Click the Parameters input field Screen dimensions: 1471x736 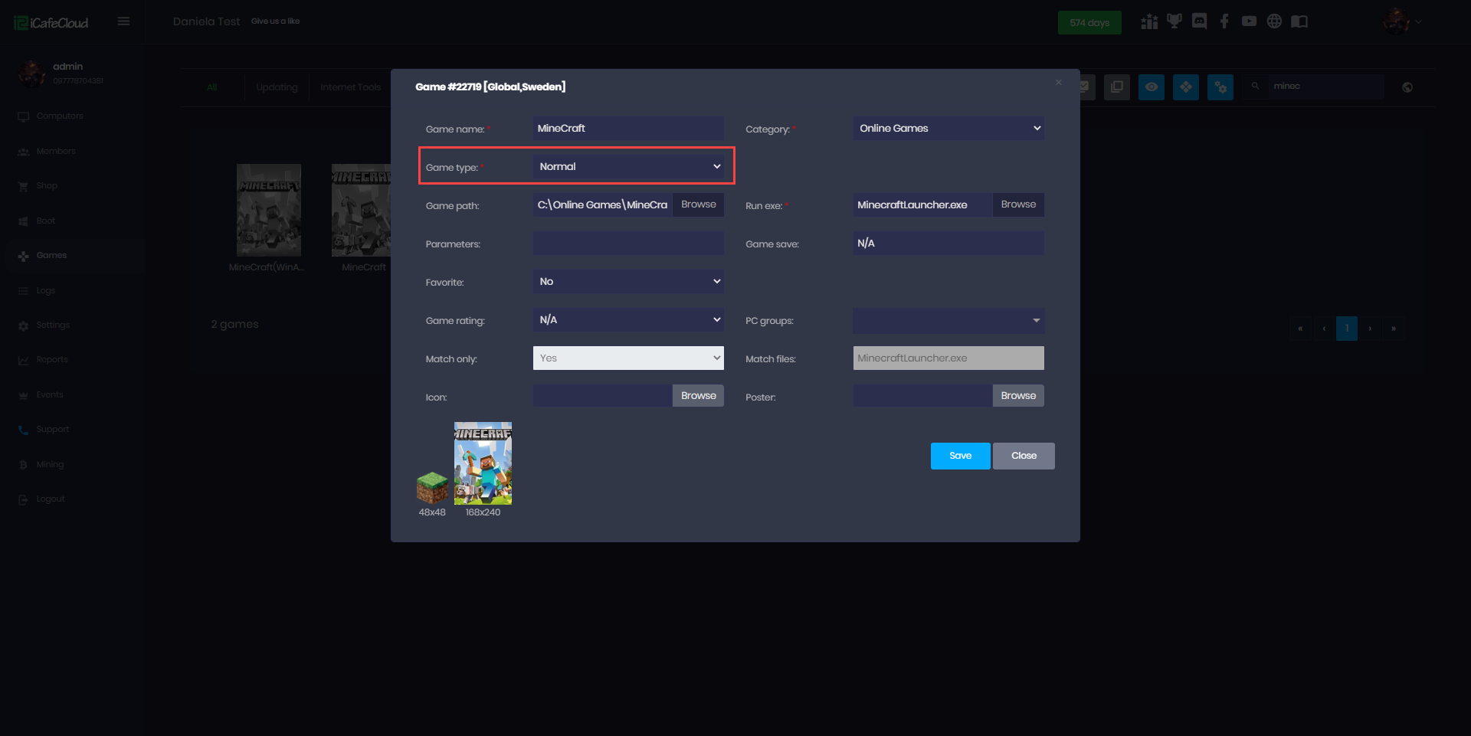[x=628, y=244]
